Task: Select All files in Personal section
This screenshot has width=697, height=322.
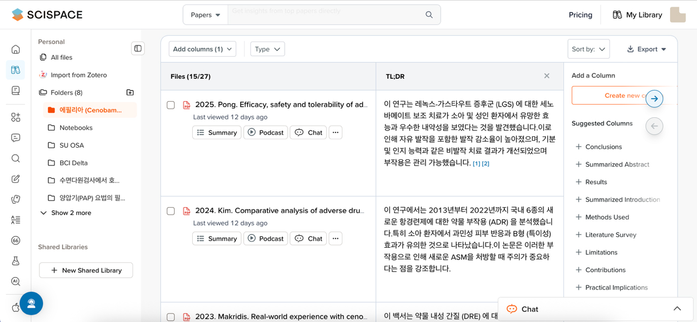Action: click(61, 57)
